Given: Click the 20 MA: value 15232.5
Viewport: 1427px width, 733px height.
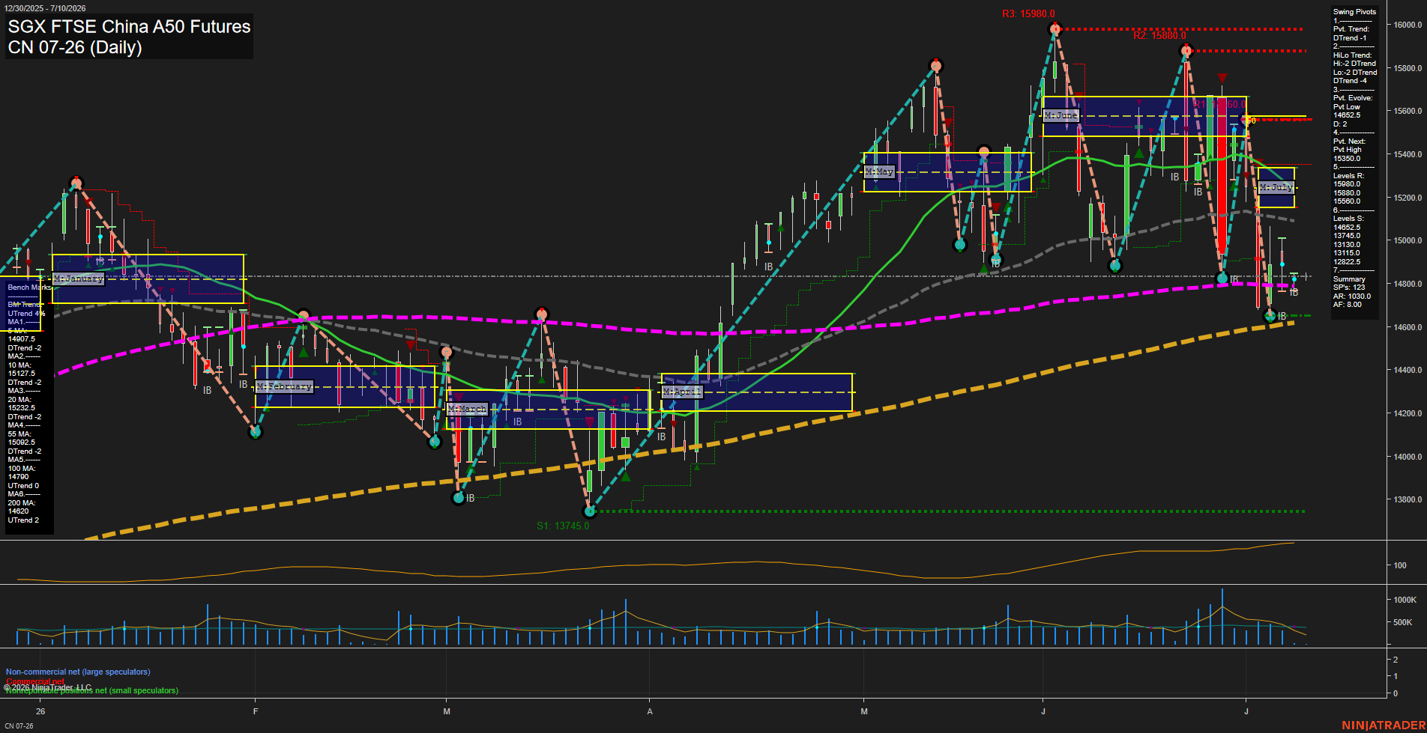Looking at the screenshot, I should click(x=21, y=408).
